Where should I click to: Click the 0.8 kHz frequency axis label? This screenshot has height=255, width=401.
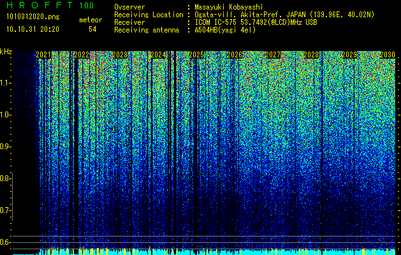[5, 178]
